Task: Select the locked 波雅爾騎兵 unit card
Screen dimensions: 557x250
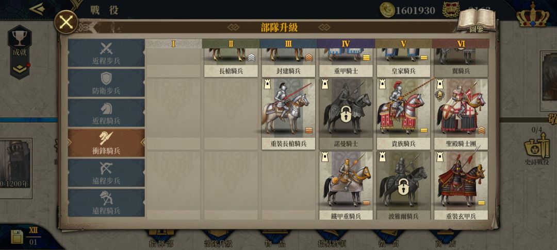Action: point(403,186)
